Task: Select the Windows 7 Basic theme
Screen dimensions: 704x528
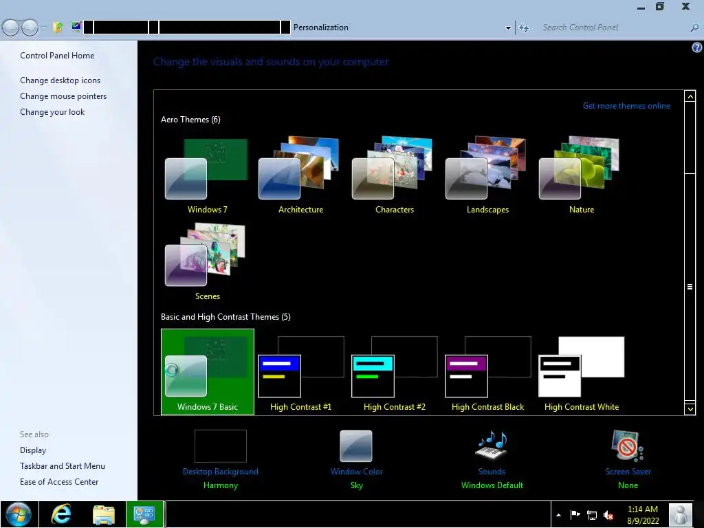Action: pos(207,372)
